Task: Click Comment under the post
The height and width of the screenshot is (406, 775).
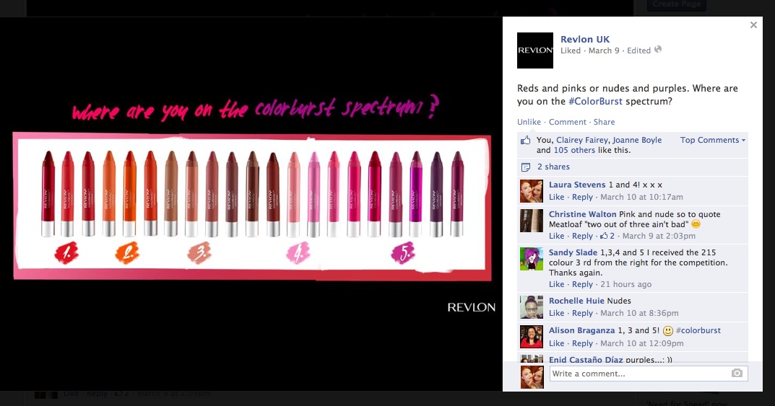Action: click(x=568, y=122)
